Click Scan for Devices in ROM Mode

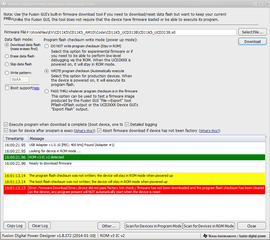coord(209,226)
